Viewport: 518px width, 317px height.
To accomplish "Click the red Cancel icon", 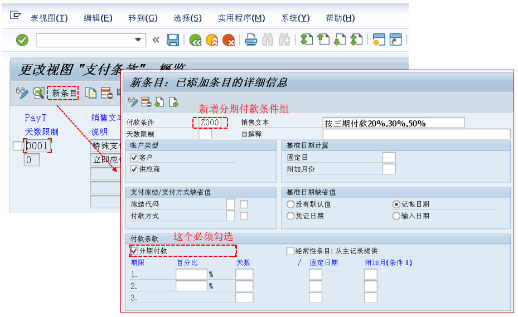I will pos(228,40).
